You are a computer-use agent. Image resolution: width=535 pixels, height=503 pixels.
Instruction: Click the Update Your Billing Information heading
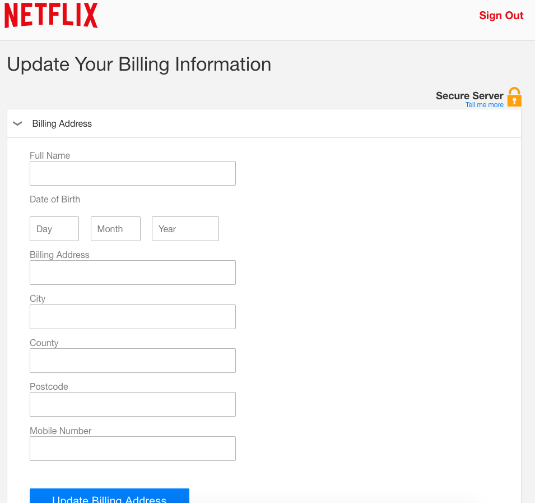pyautogui.click(x=139, y=64)
